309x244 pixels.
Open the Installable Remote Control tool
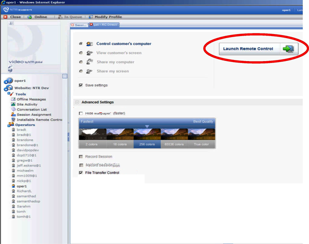pyautogui.click(x=39, y=119)
